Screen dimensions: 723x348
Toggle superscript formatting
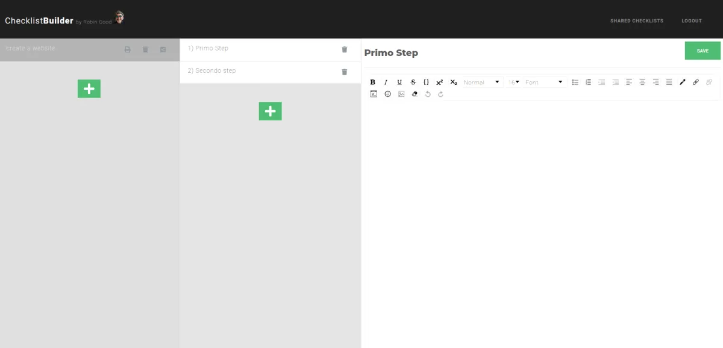[439, 82]
